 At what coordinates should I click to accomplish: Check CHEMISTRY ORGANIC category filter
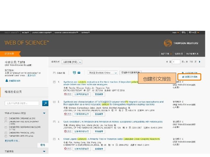click(6, 118)
